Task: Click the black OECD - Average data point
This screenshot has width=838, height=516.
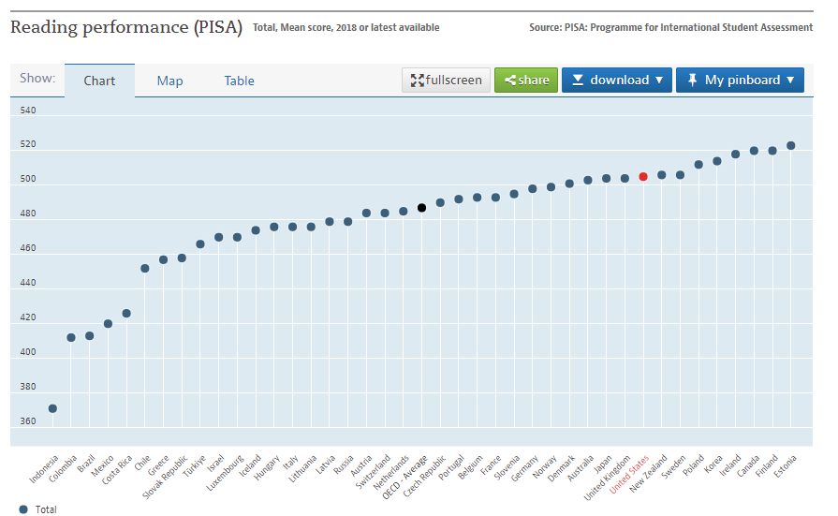Action: [421, 208]
